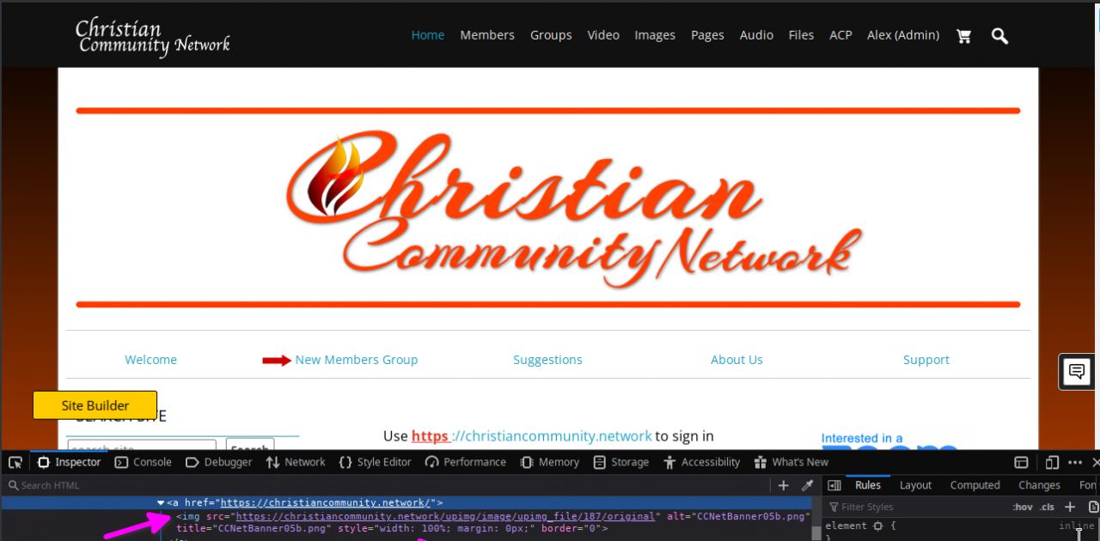Open the Suggestions link
The height and width of the screenshot is (541, 1100).
547,360
